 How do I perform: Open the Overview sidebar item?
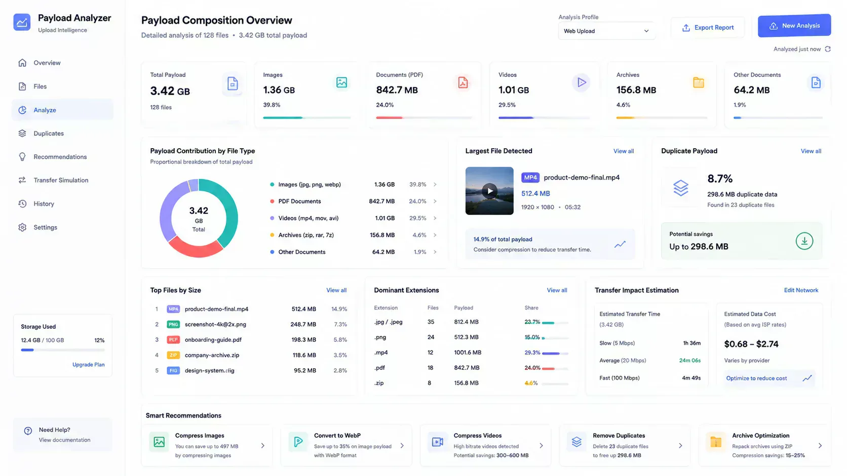click(x=62, y=63)
